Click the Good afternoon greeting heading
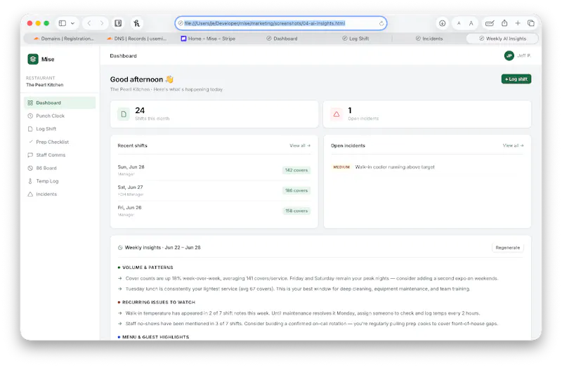The image size is (562, 368). [x=142, y=79]
